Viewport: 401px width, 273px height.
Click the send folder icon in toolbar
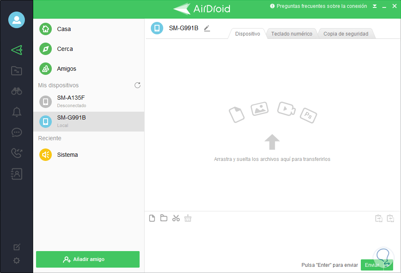164,218
